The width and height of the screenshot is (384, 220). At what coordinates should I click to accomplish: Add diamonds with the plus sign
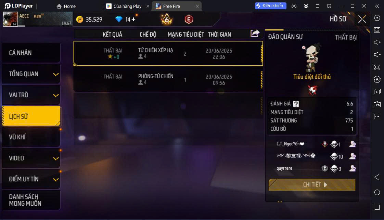[133, 20]
